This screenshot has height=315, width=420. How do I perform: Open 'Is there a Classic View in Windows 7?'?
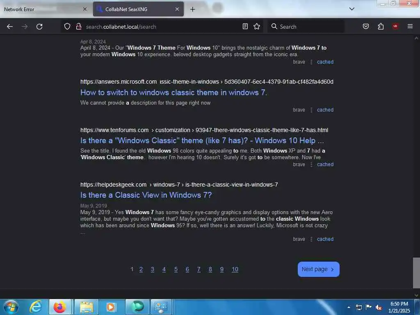click(x=146, y=195)
